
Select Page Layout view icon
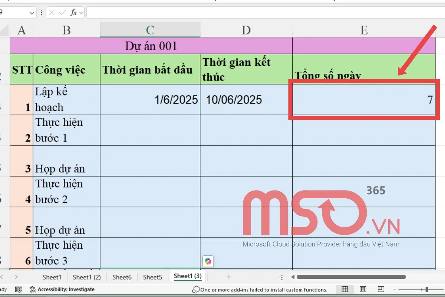pyautogui.click(x=363, y=289)
